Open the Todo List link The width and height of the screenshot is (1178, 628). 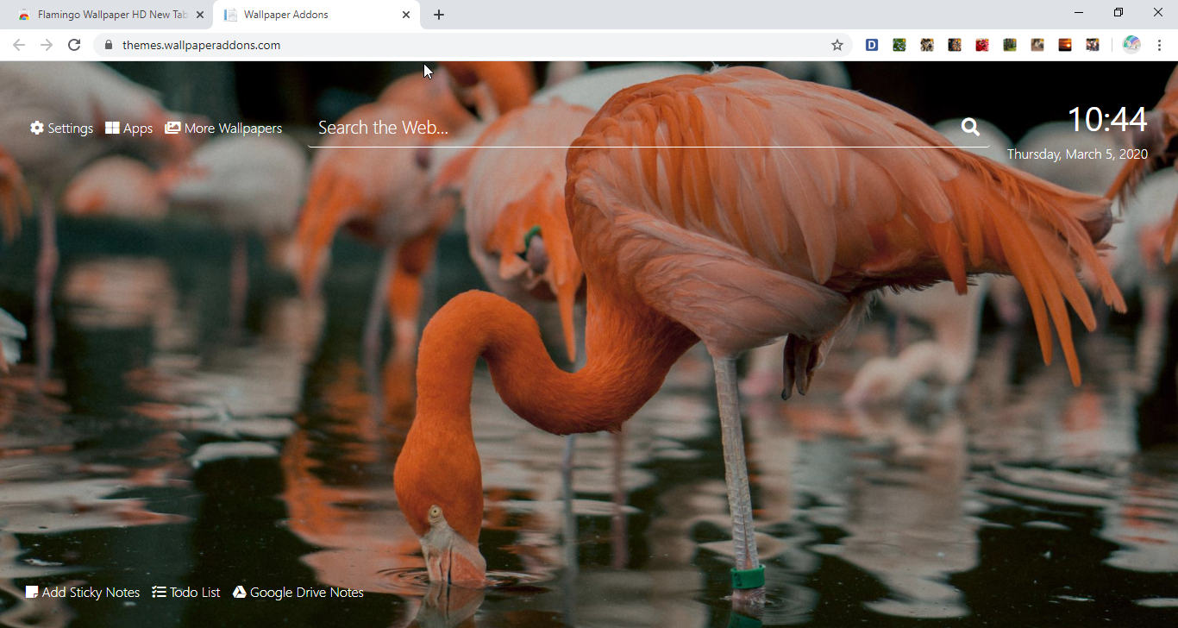(195, 593)
